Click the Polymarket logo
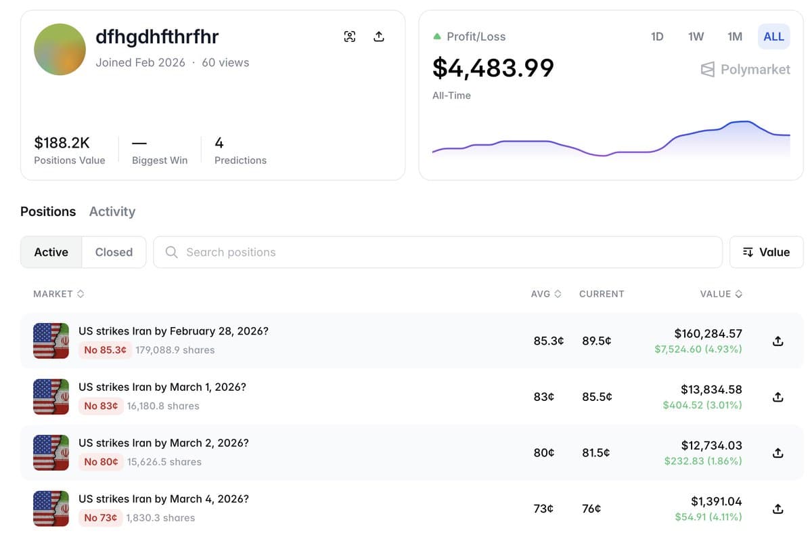The image size is (812, 535). [745, 69]
